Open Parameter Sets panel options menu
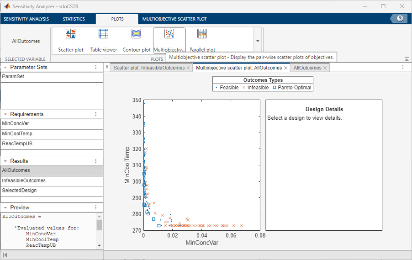 pyautogui.click(x=96, y=67)
